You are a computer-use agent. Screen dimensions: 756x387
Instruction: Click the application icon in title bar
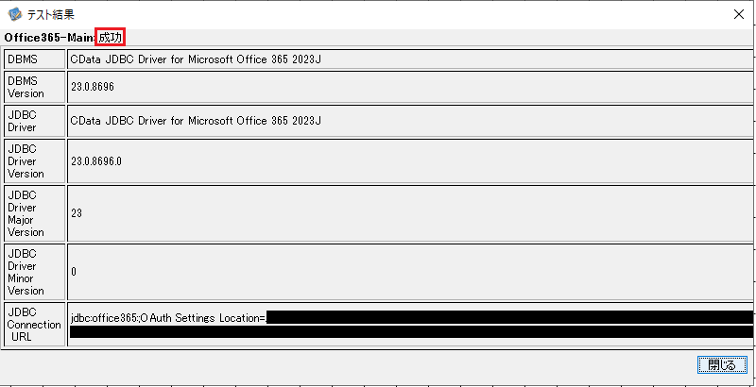[x=15, y=14]
